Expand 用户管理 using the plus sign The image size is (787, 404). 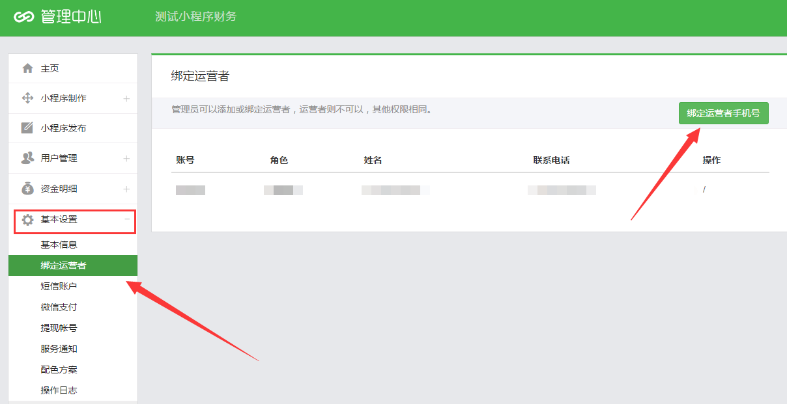pos(126,159)
